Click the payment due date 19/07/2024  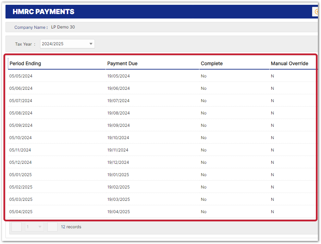tap(119, 101)
